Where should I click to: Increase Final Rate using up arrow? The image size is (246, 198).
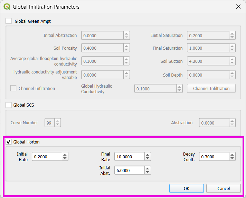coord(148,155)
